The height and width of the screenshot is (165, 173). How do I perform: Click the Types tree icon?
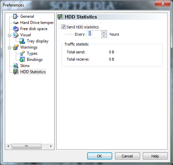(x=22, y=53)
